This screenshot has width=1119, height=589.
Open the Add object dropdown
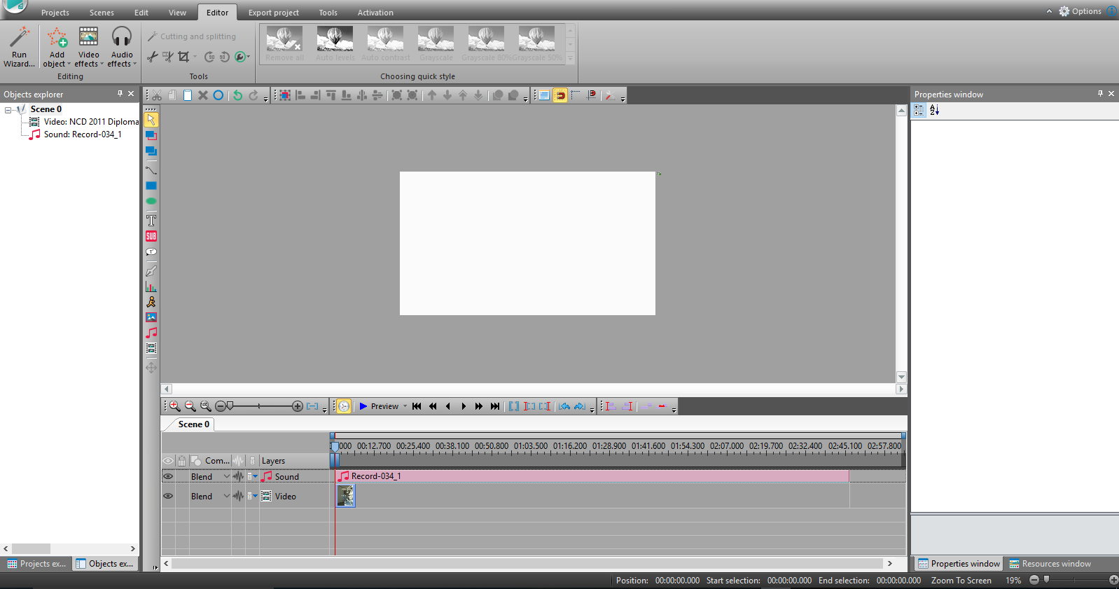(57, 47)
